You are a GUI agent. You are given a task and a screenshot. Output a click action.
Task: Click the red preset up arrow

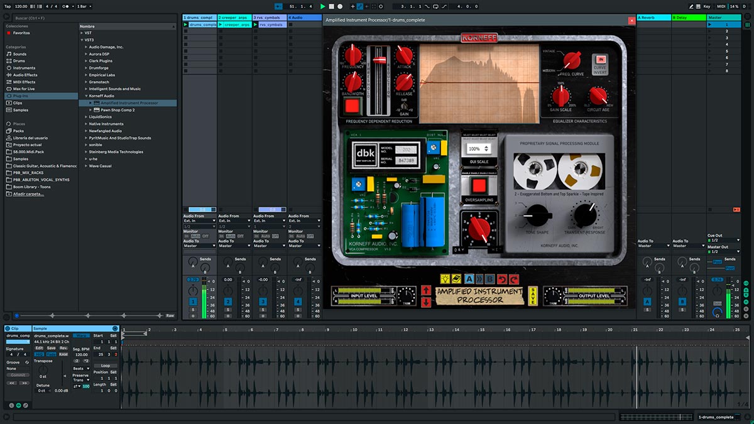pyautogui.click(x=426, y=290)
